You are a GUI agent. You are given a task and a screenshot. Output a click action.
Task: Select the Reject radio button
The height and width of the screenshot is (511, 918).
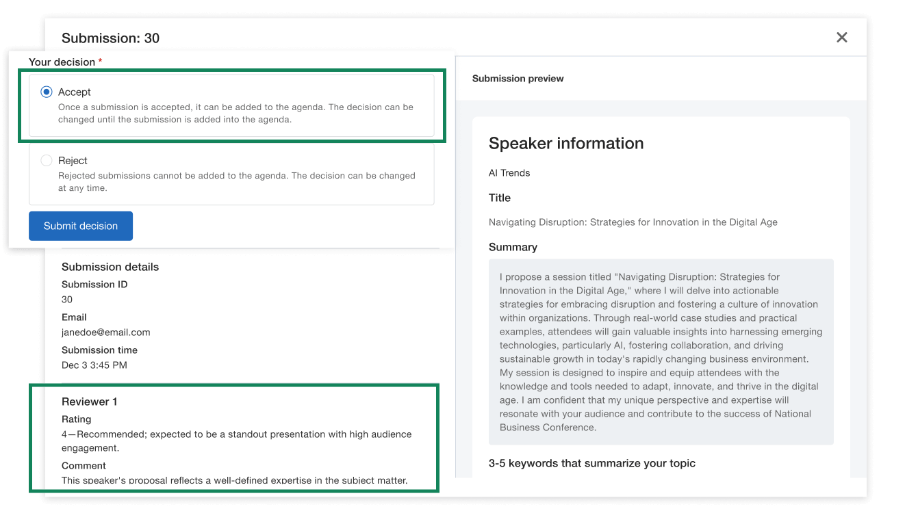[x=47, y=161]
